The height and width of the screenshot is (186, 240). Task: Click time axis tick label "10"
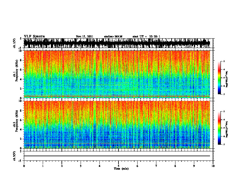pyautogui.click(x=213, y=166)
